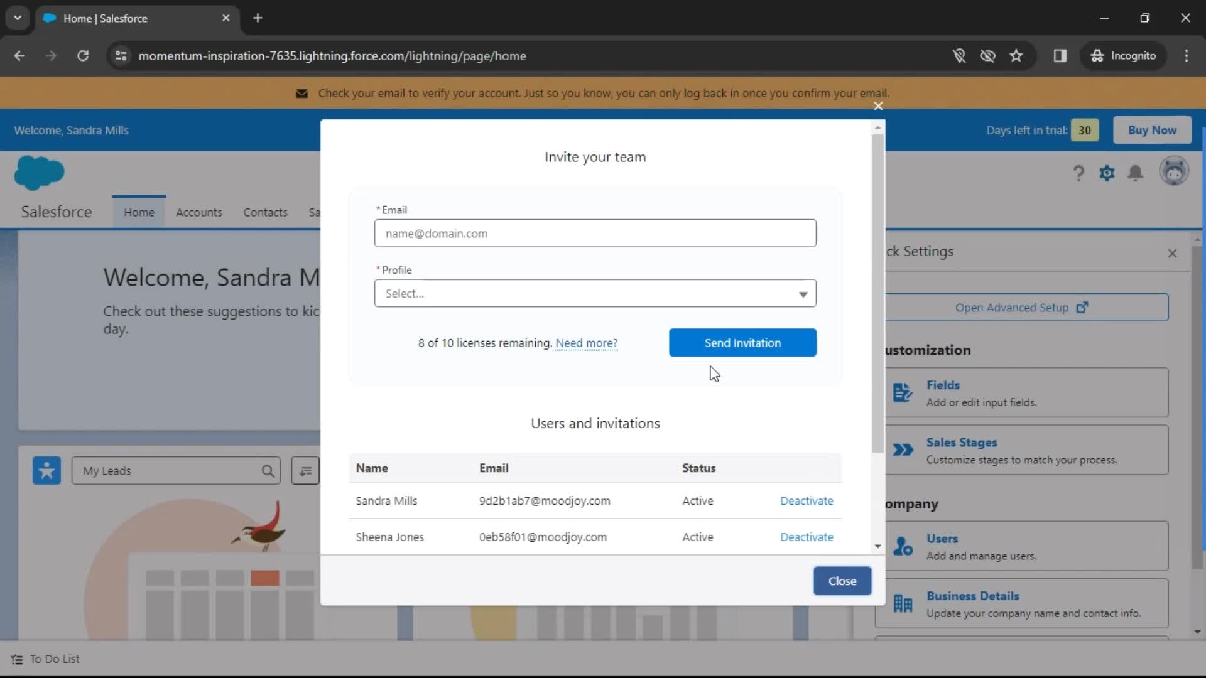This screenshot has height=678, width=1206.
Task: Switch to the Accounts tab
Action: tap(198, 212)
